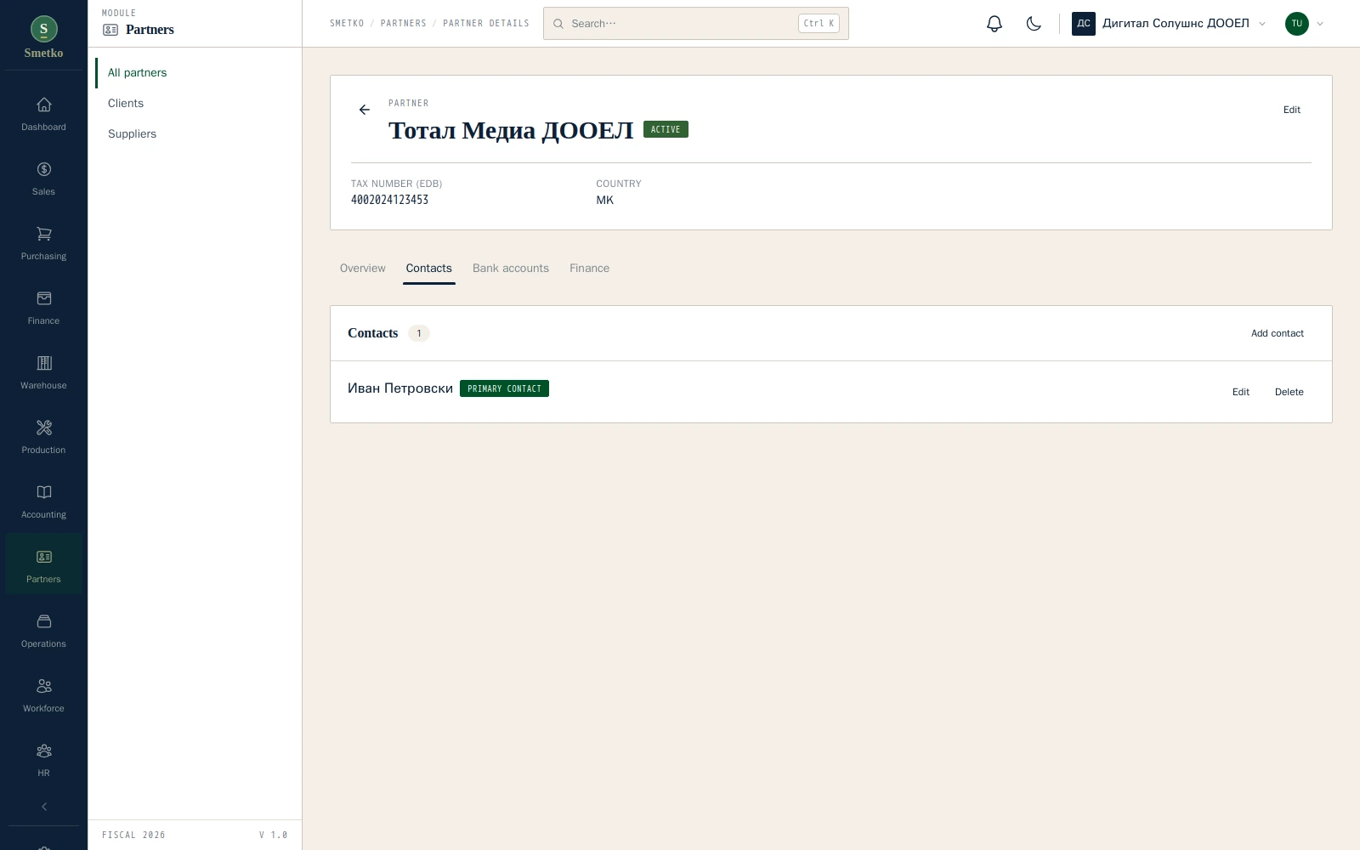Click the notifications bell icon
This screenshot has width=1360, height=850.
pos(994,24)
